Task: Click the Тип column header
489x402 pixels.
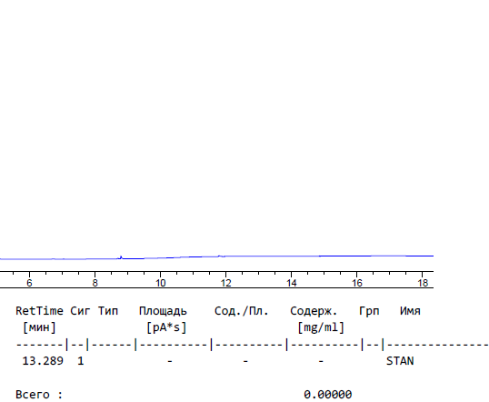Action: pos(108,311)
